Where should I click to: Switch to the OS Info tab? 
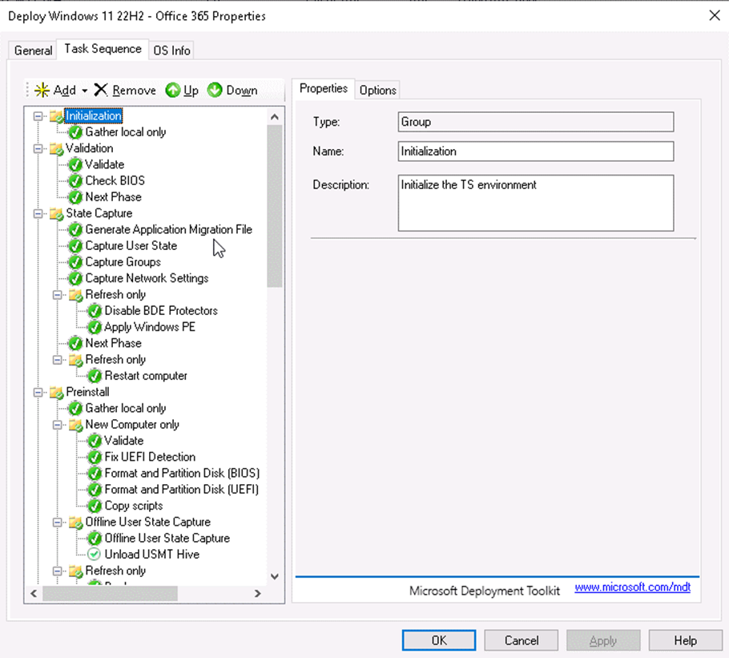tap(172, 50)
